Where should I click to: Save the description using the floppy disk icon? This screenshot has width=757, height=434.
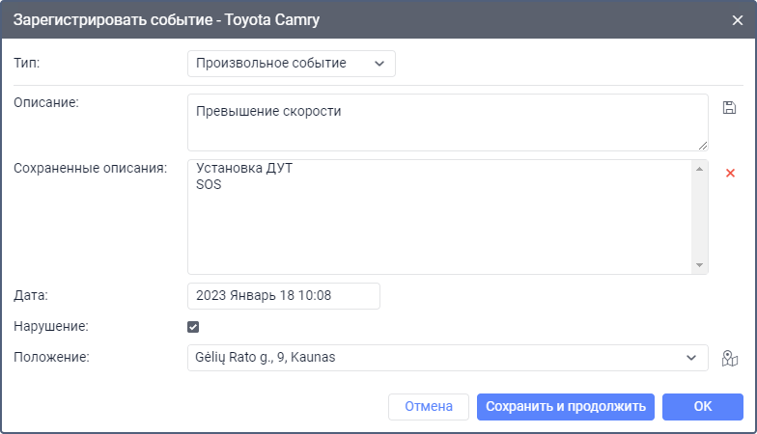(729, 107)
